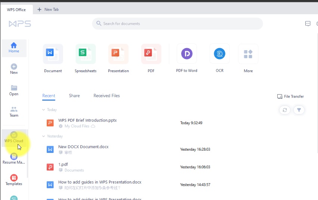The height and width of the screenshot is (200, 318).
Task: Open the Open folder icon
Action: click(14, 88)
